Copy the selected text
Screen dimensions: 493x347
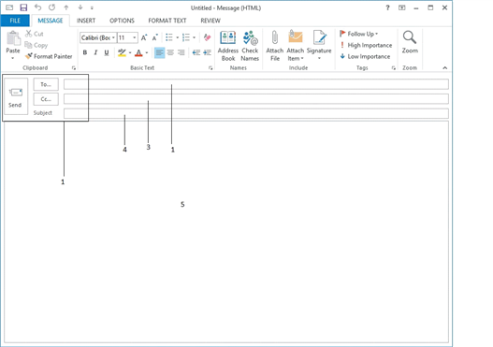point(36,45)
